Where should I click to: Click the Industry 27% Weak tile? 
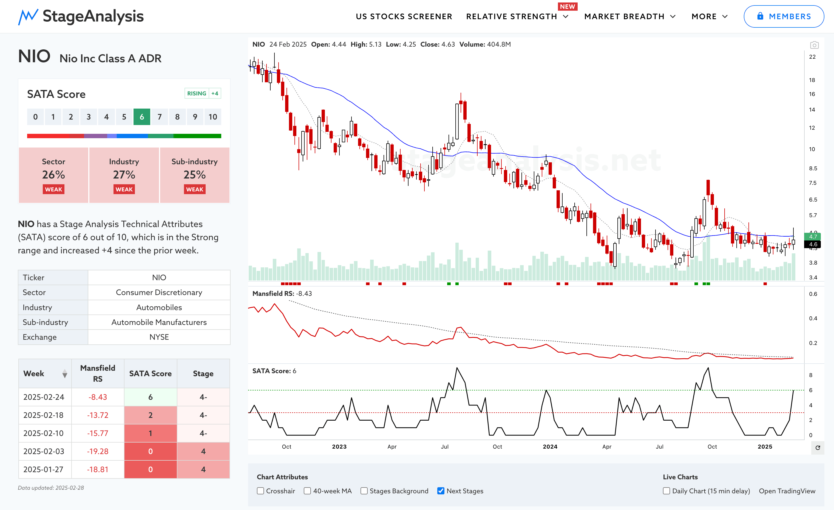pos(124,175)
